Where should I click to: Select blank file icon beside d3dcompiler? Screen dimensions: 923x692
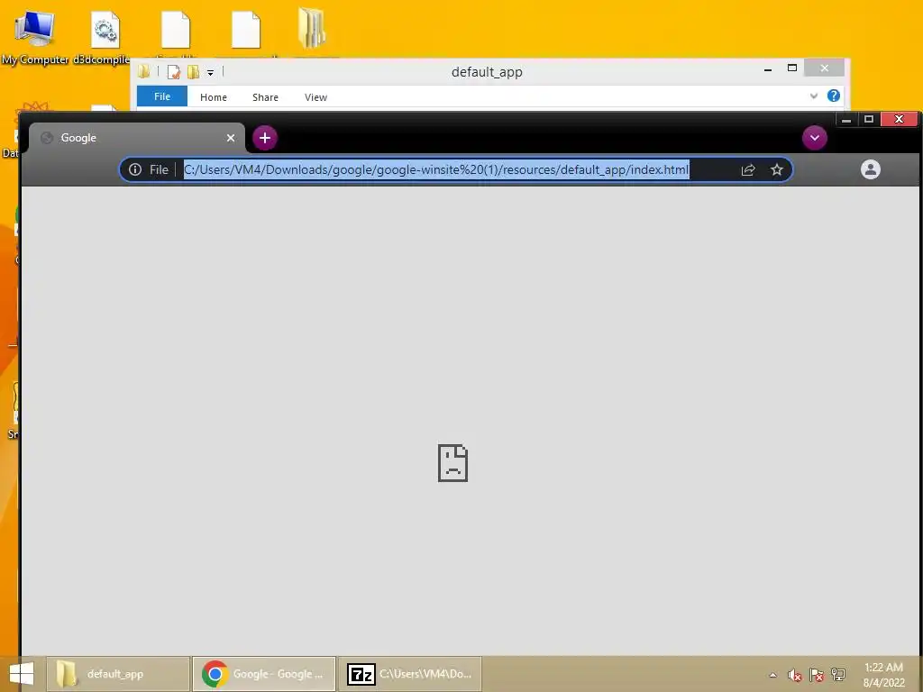pos(176,30)
